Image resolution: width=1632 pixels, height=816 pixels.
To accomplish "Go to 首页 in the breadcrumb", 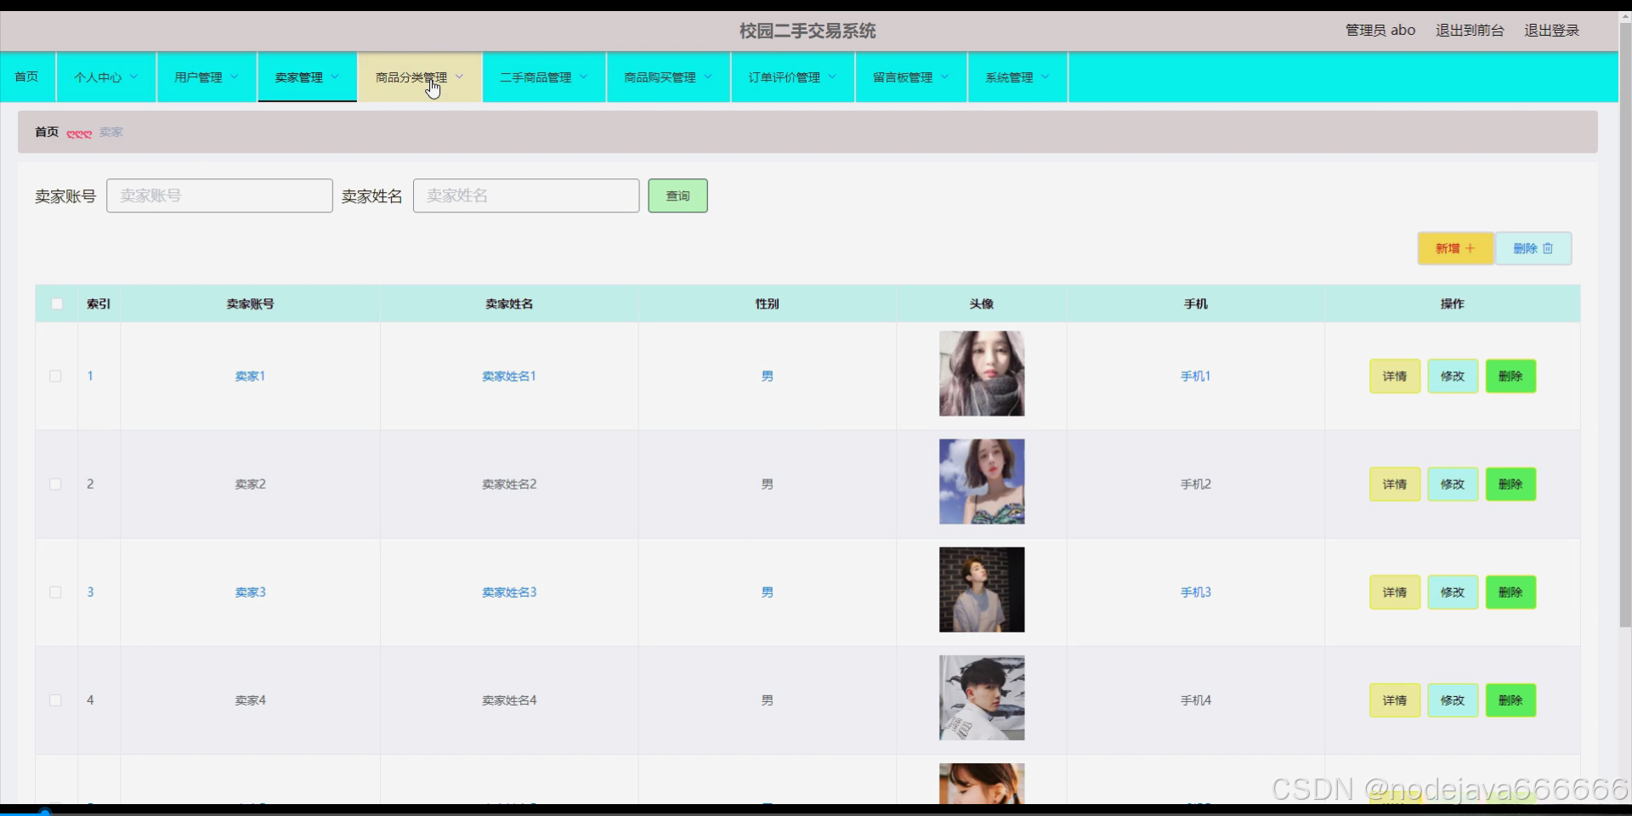I will coord(47,132).
